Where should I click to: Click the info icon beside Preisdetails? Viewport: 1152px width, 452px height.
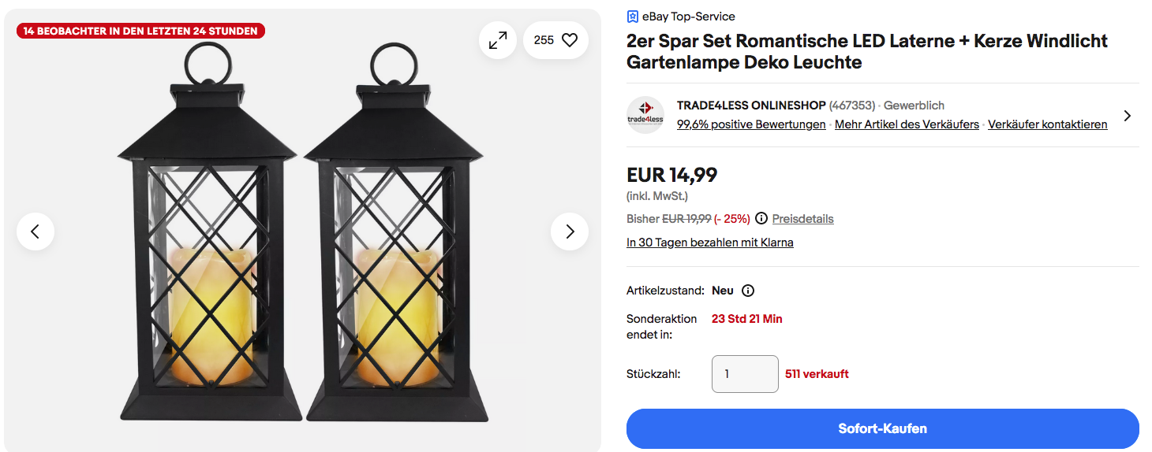pos(761,219)
